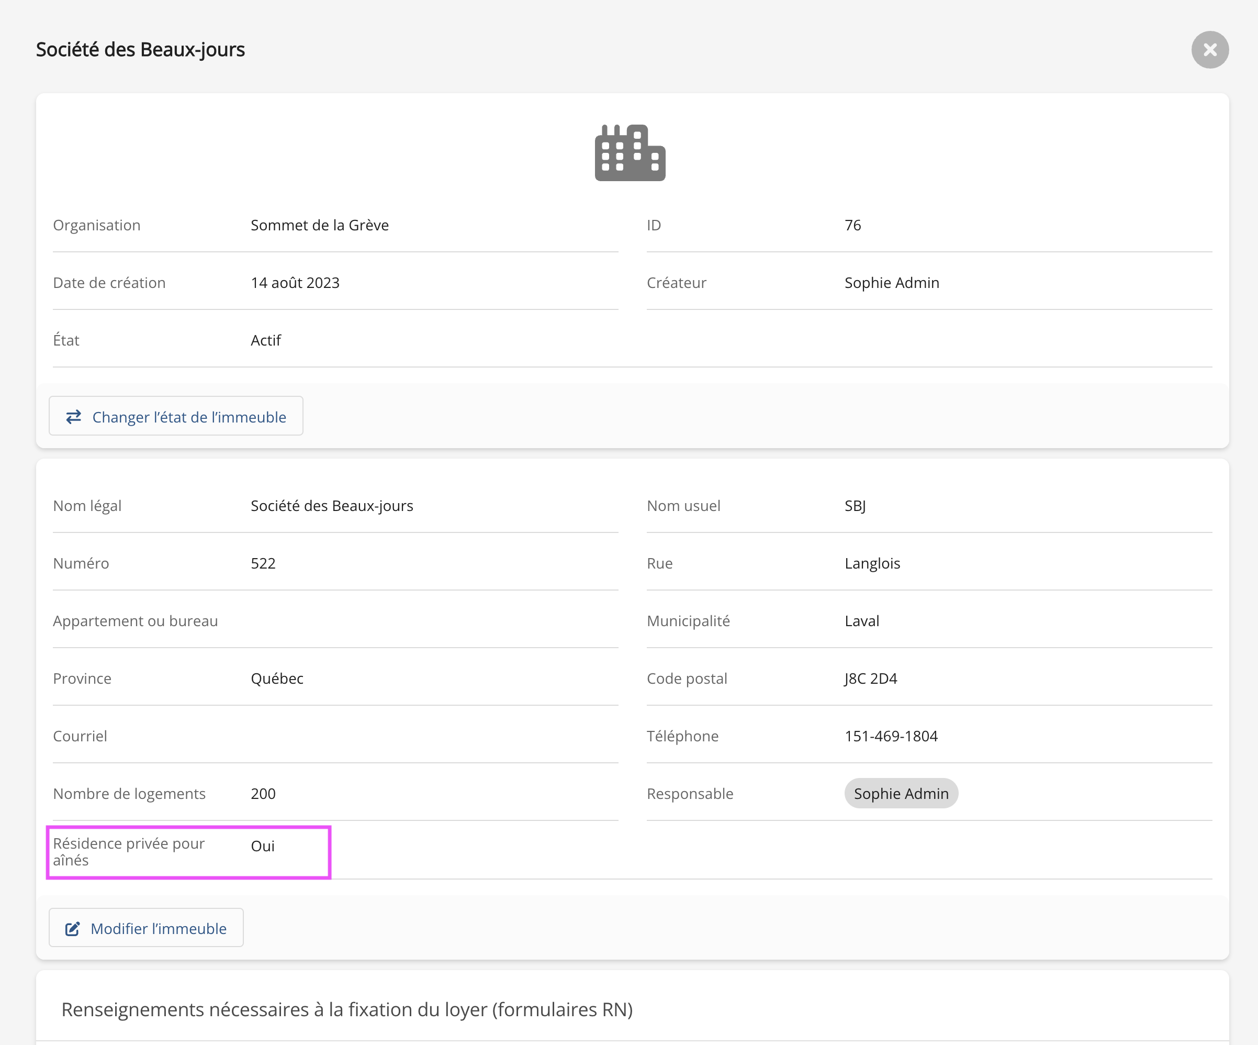Select the Résidence privée pour aînés row

(x=188, y=851)
